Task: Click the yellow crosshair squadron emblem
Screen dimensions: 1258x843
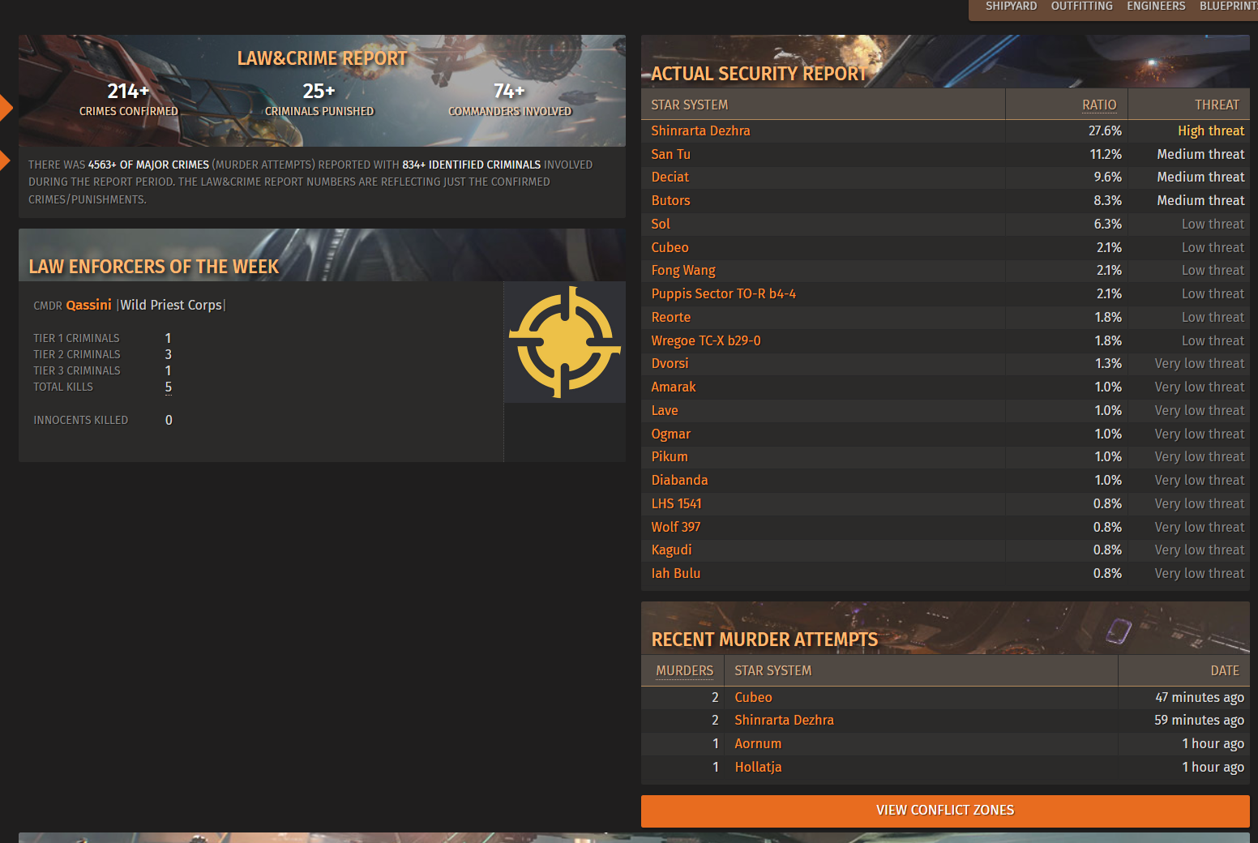Action: click(x=564, y=342)
